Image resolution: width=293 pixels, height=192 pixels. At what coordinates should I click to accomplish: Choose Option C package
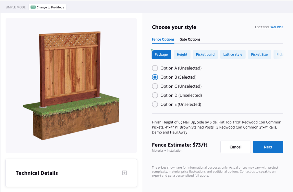pos(155,86)
